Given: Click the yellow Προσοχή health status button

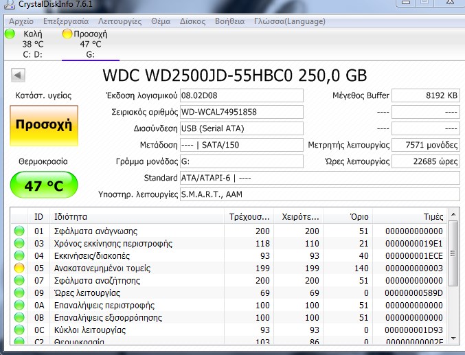Looking at the screenshot, I should [44, 126].
